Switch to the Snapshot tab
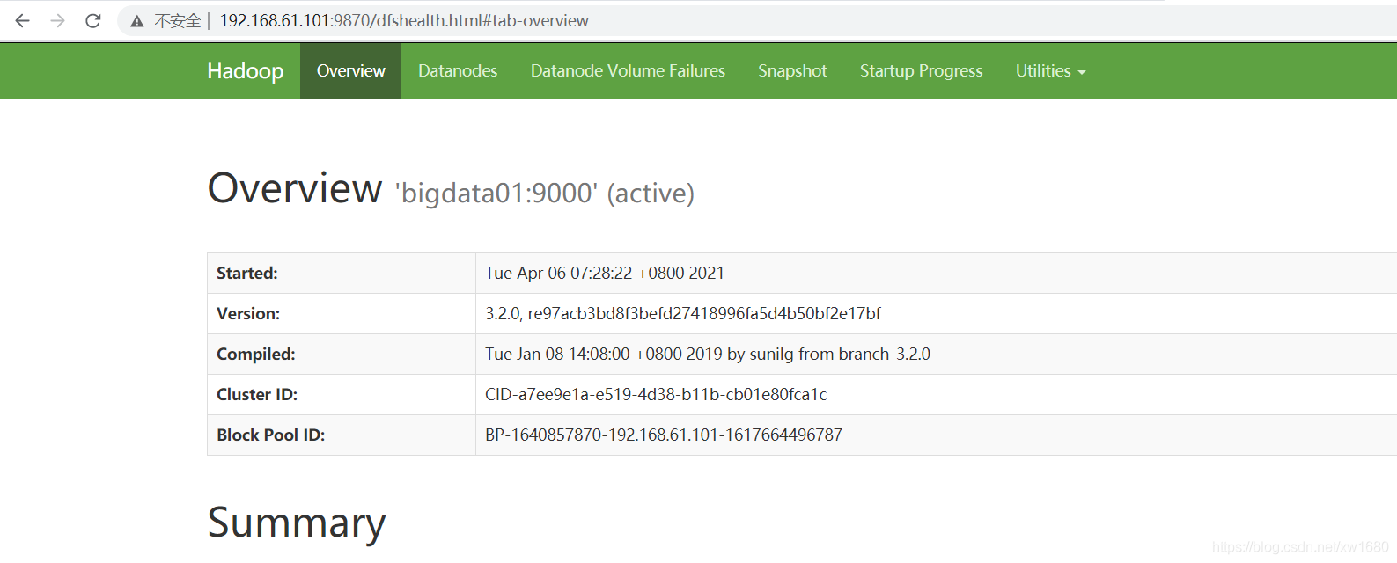The image size is (1397, 563). pos(792,70)
